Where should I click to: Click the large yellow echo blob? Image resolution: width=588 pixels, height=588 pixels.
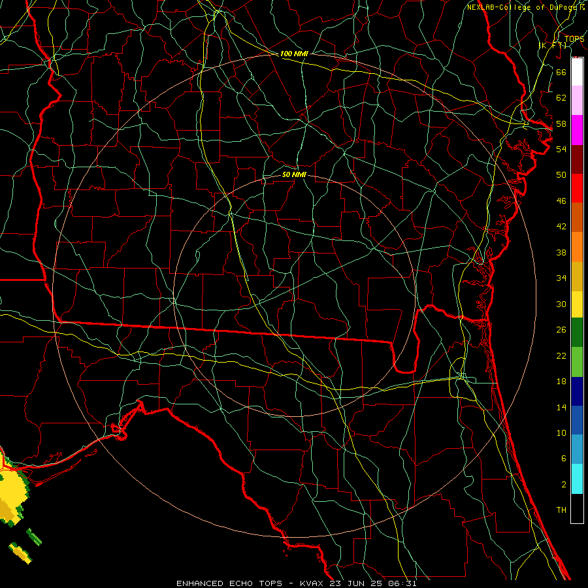coord(13,491)
